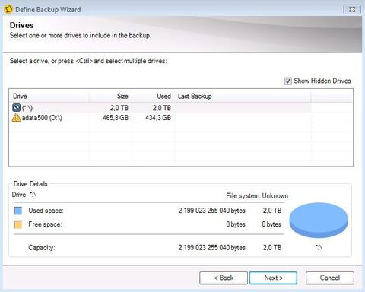Click the 465,8 GB size cell
This screenshot has width=365, height=292.
(116, 118)
